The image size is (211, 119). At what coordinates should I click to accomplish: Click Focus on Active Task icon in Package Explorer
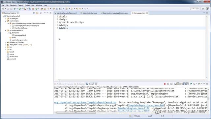click(x=41, y=13)
